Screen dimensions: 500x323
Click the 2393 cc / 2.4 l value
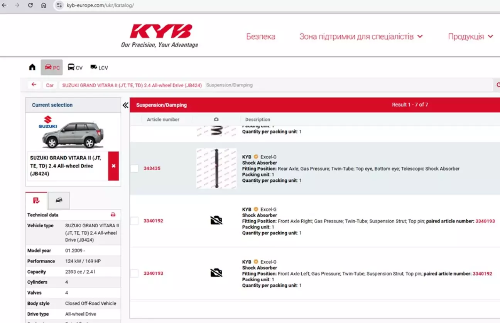point(80,272)
